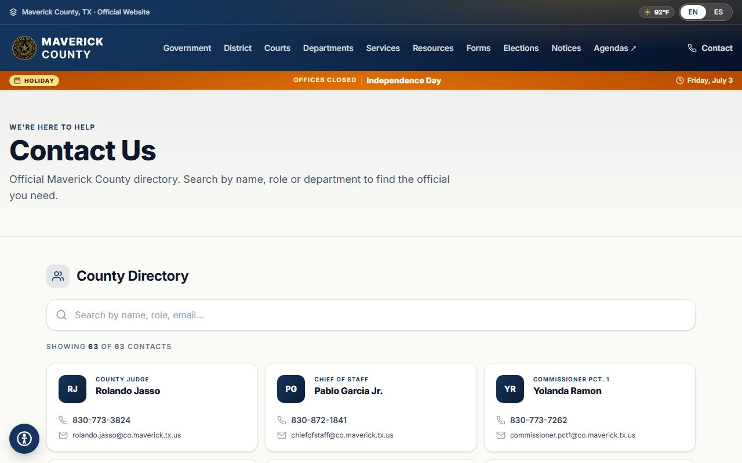Click the name Pablo Garcia Jr.

point(348,391)
